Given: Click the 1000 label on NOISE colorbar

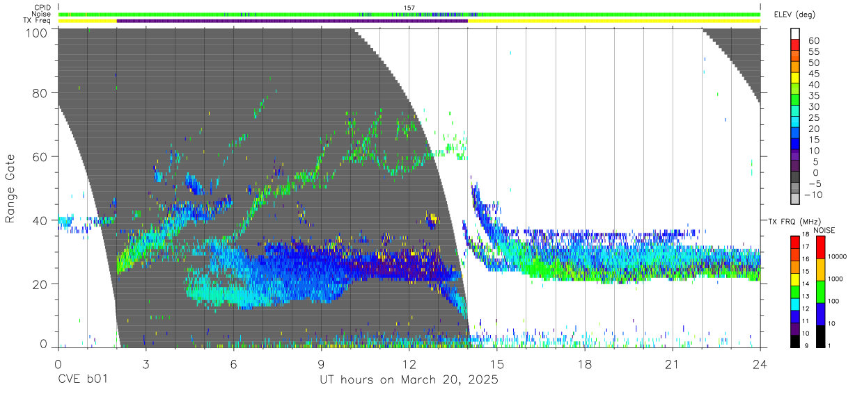Looking at the screenshot, I should click(837, 279).
